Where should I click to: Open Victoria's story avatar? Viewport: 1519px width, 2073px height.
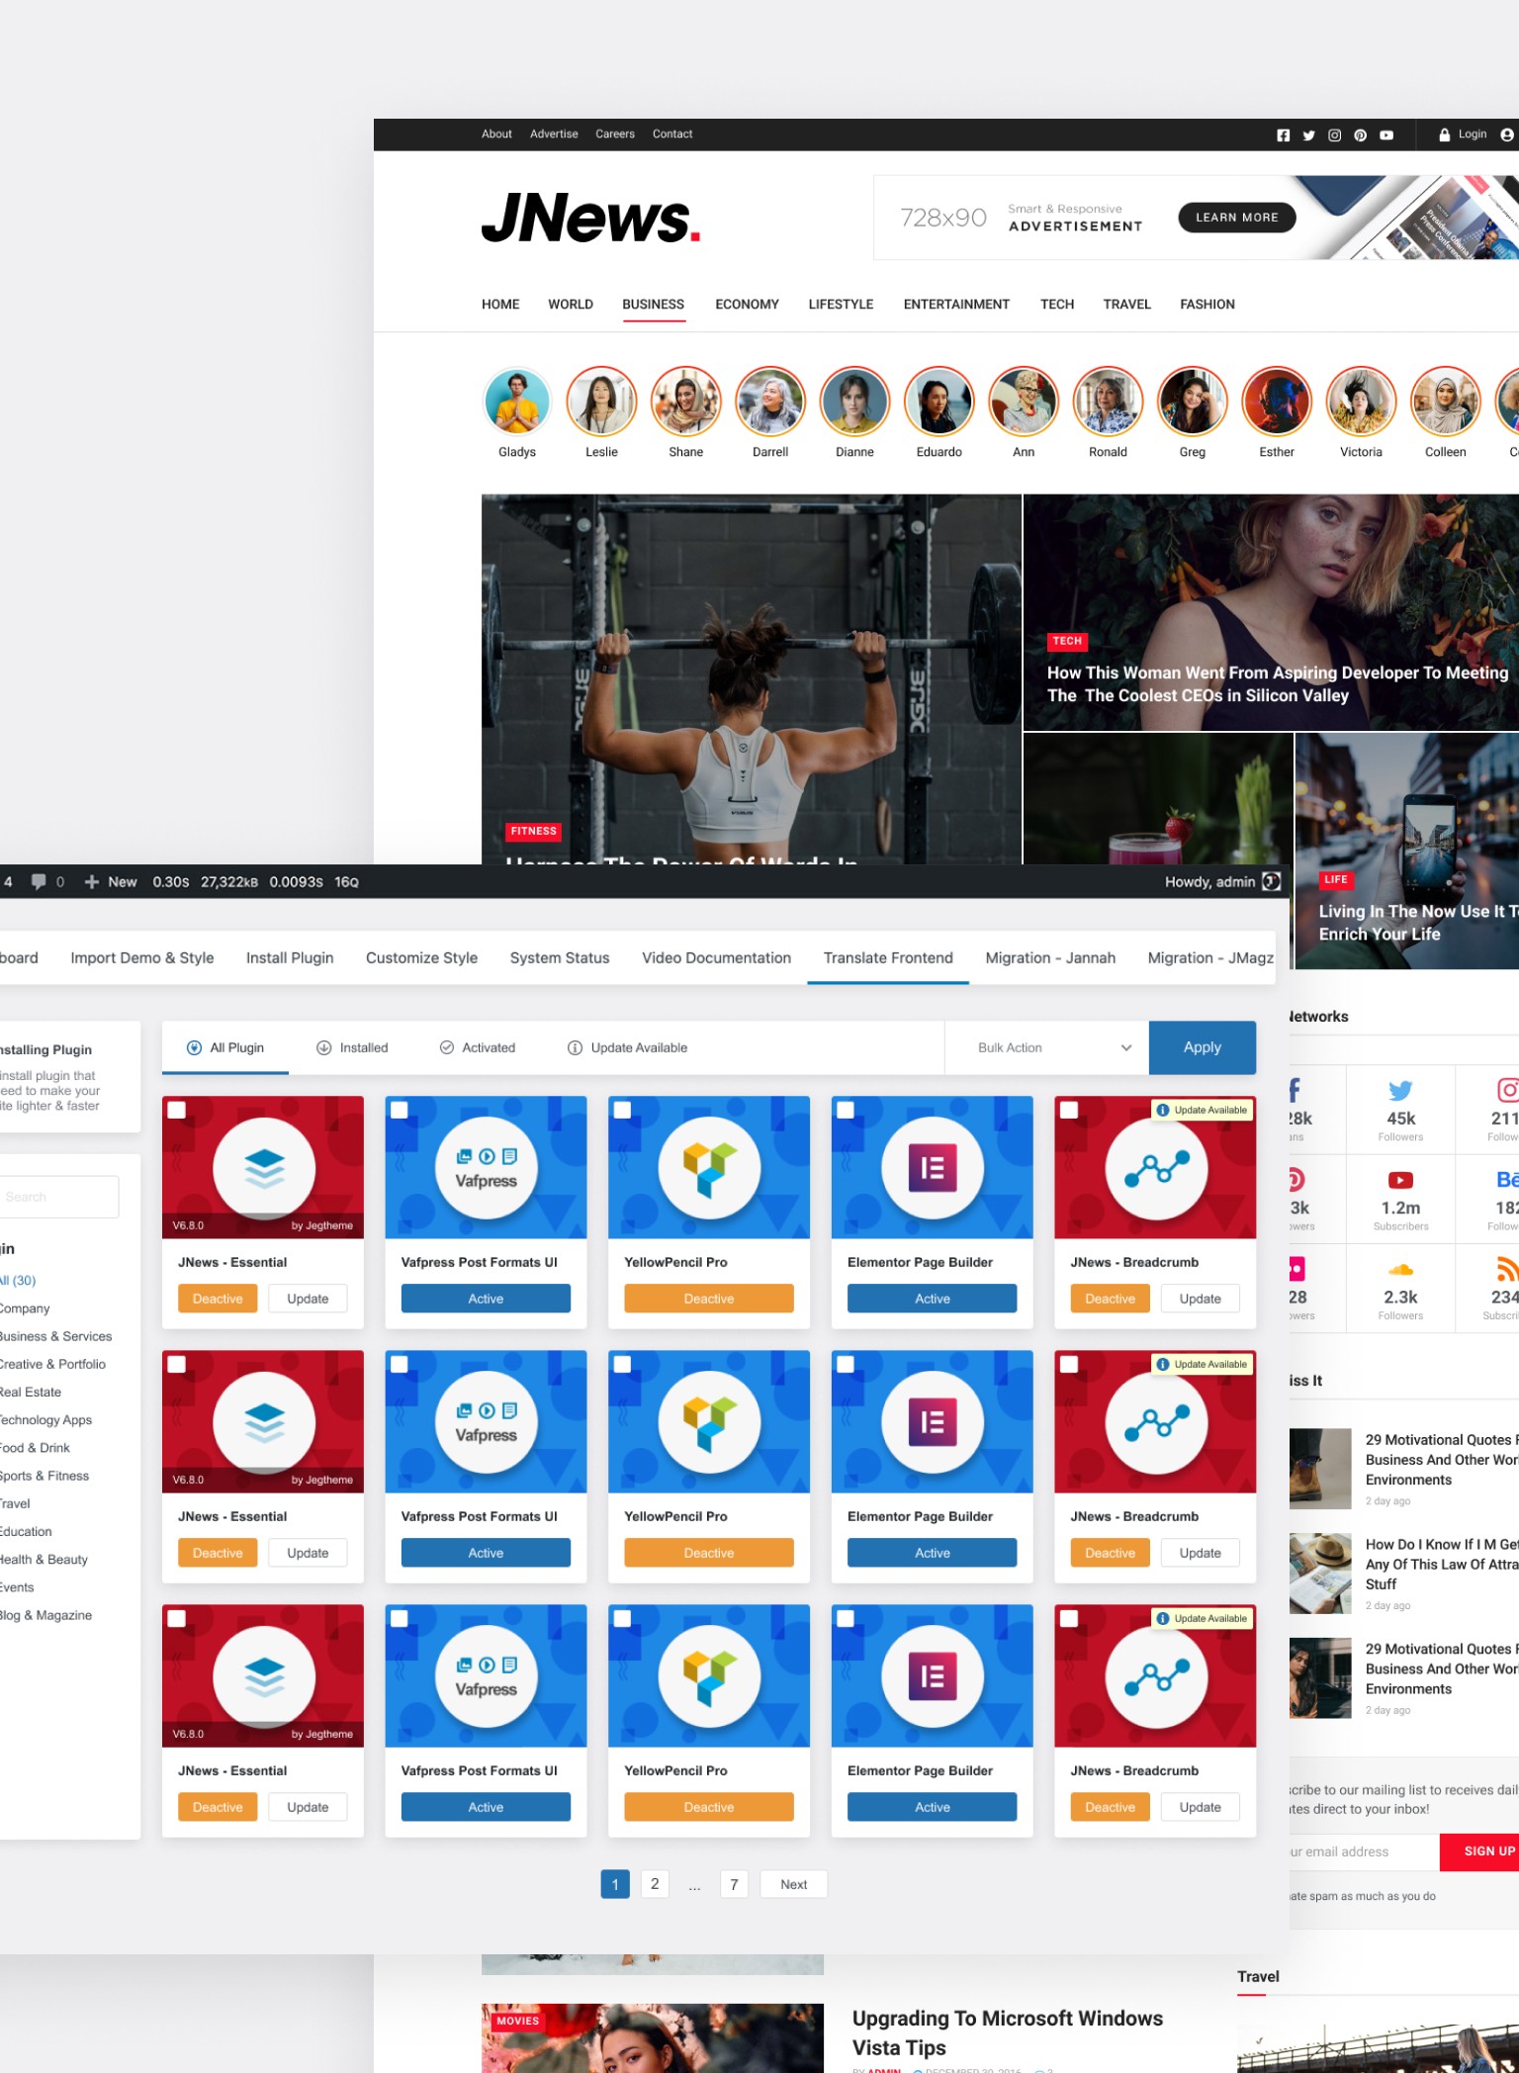pos(1361,402)
